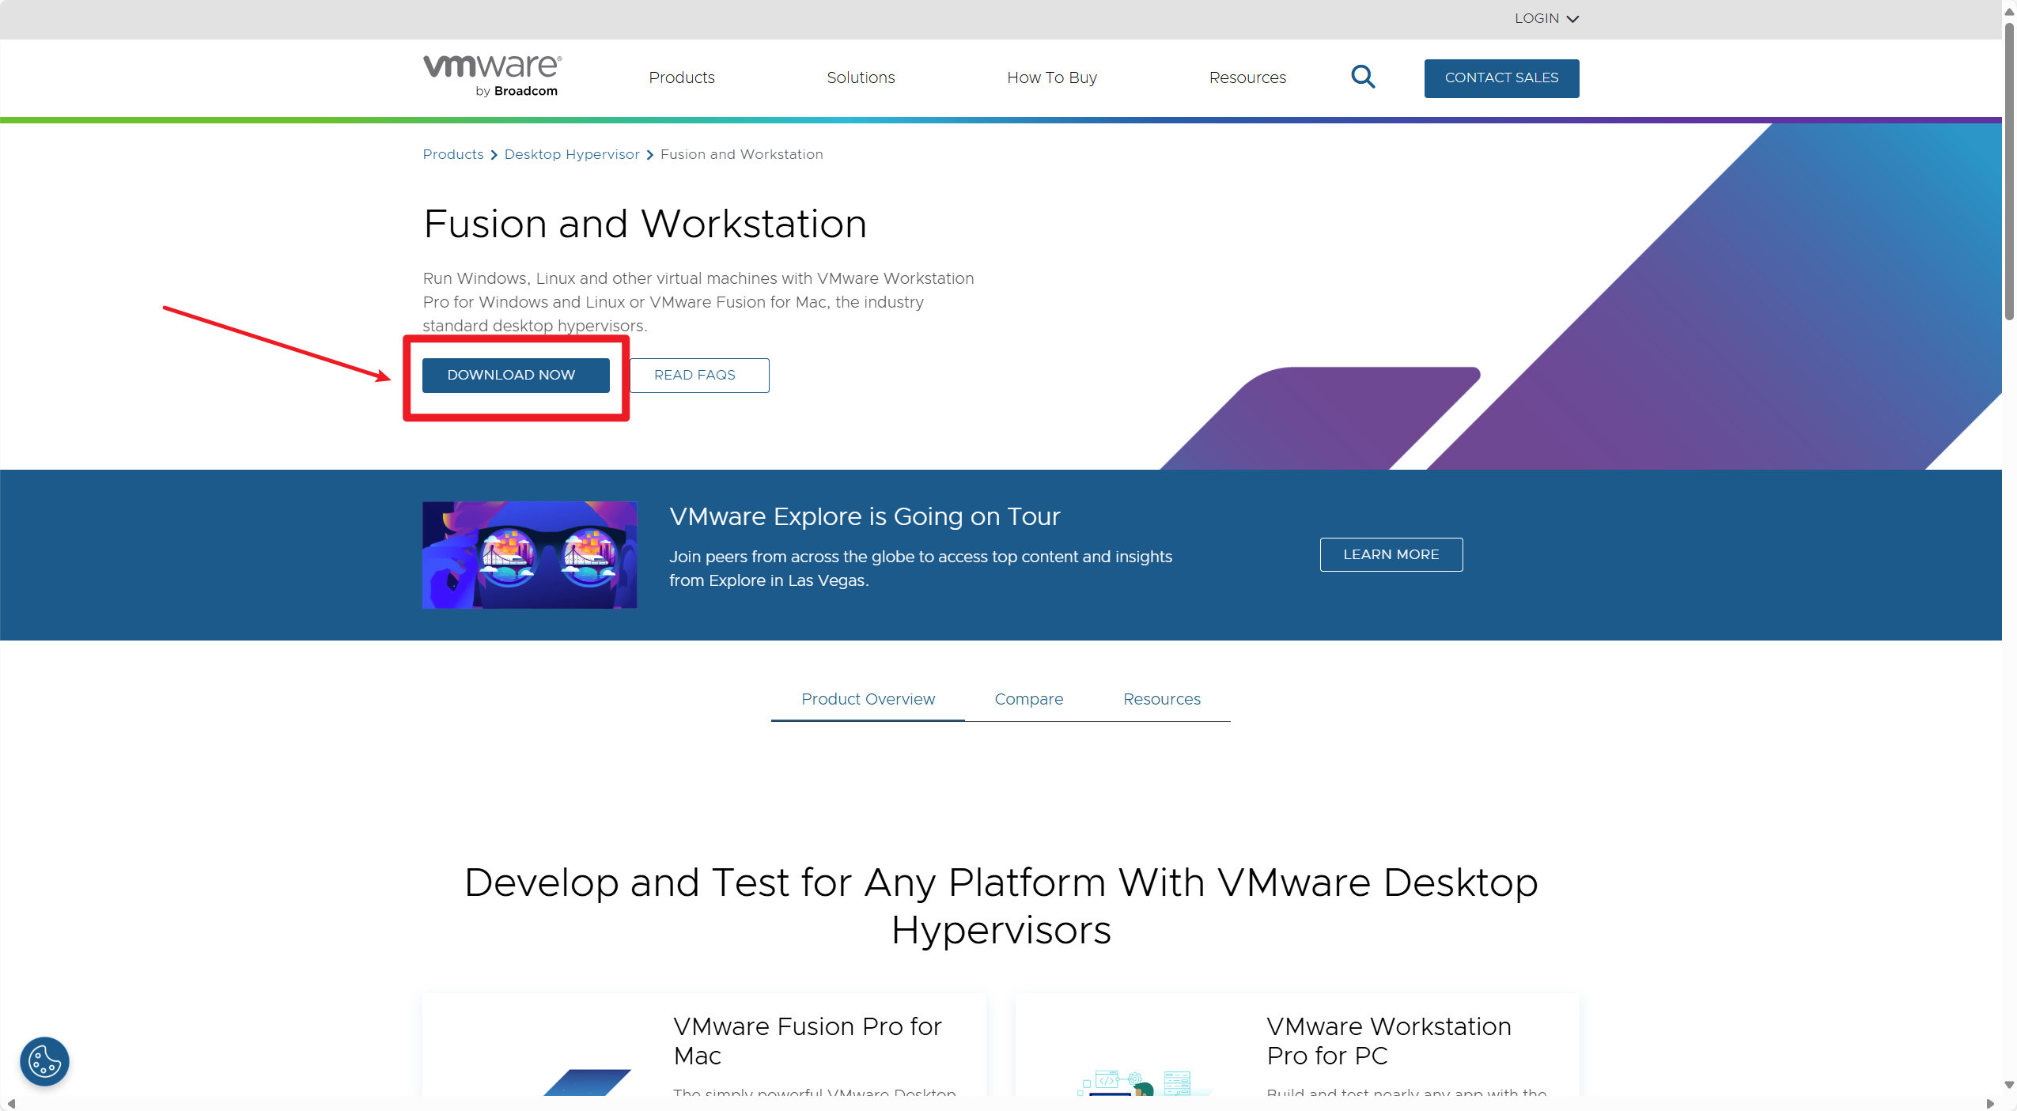Select the Product Overview tab

pyautogui.click(x=867, y=699)
